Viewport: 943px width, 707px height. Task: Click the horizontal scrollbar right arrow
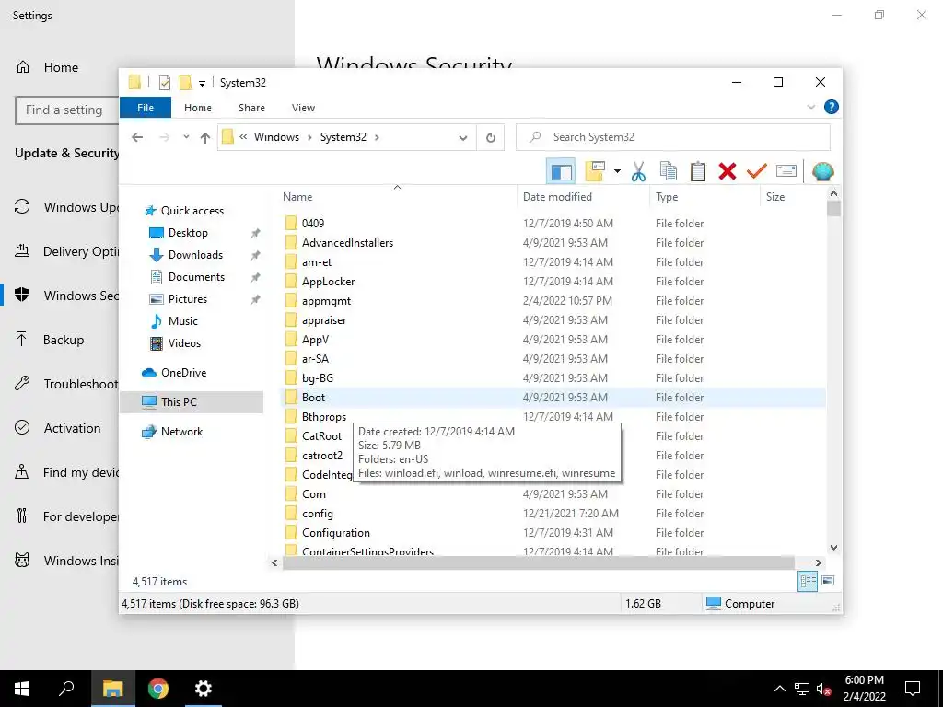click(818, 562)
